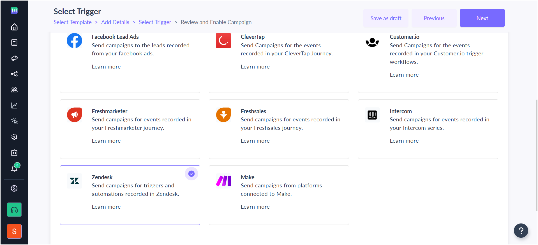Click the Make card title
The width and height of the screenshot is (538, 245).
[x=248, y=177]
